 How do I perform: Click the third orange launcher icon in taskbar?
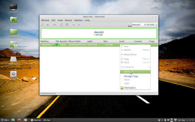click(26, 120)
